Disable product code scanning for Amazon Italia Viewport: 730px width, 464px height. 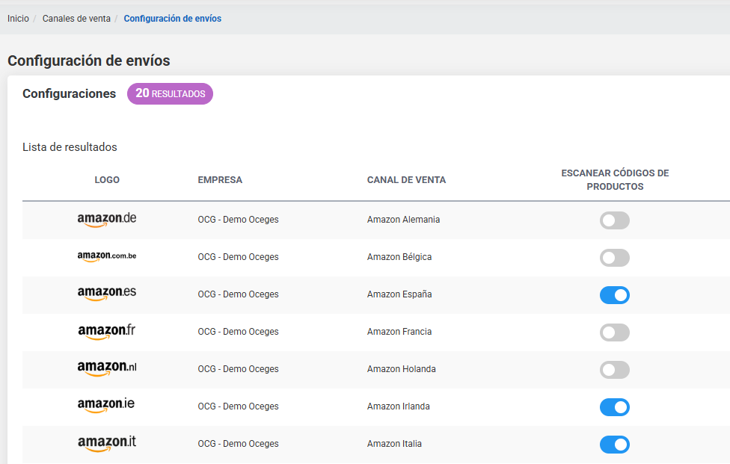(x=615, y=445)
